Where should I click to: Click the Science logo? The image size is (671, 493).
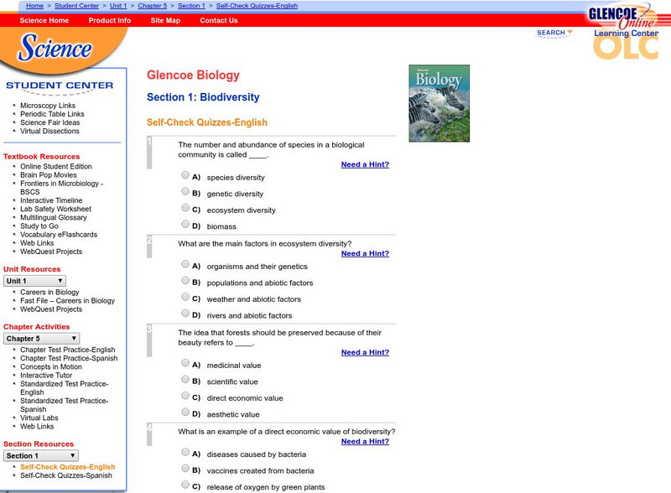coord(55,48)
